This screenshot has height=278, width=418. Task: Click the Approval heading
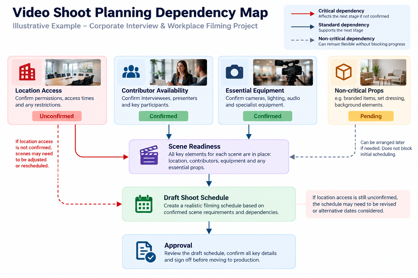[178, 245]
